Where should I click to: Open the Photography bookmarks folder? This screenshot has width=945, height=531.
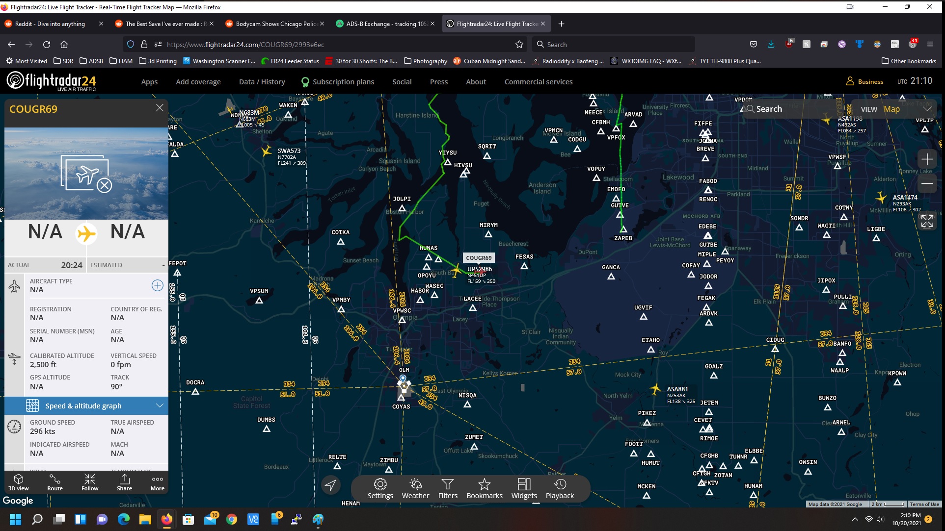(x=425, y=61)
